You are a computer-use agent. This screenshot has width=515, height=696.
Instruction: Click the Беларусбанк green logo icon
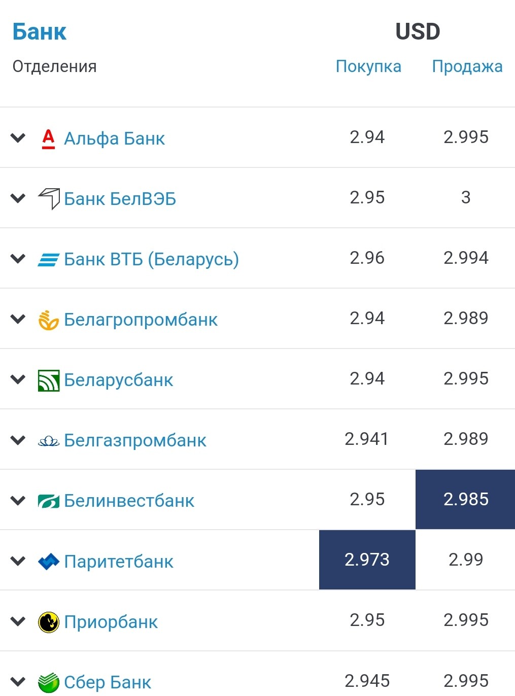[49, 380]
